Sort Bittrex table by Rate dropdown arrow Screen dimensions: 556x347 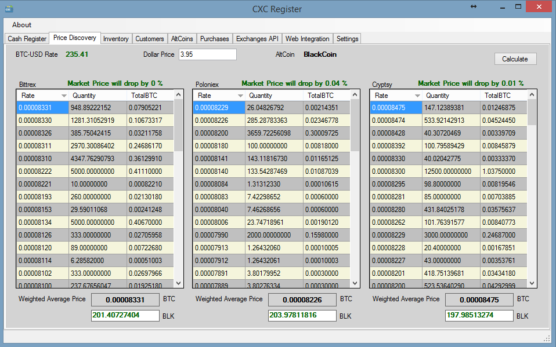[x=64, y=96]
